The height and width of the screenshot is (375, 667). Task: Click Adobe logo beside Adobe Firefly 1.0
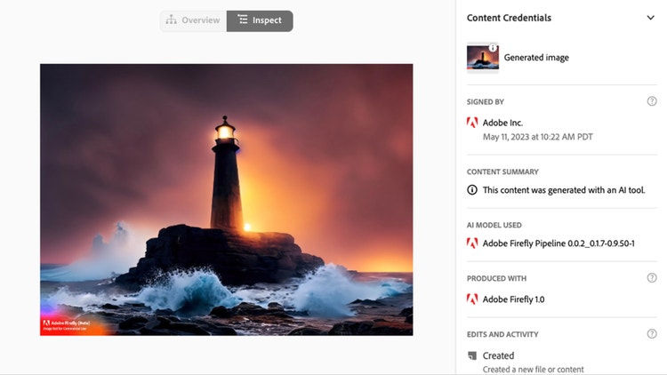point(472,299)
